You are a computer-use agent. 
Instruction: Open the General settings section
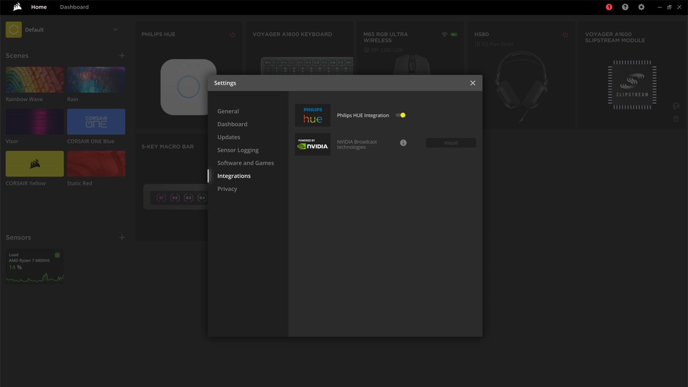pos(228,111)
